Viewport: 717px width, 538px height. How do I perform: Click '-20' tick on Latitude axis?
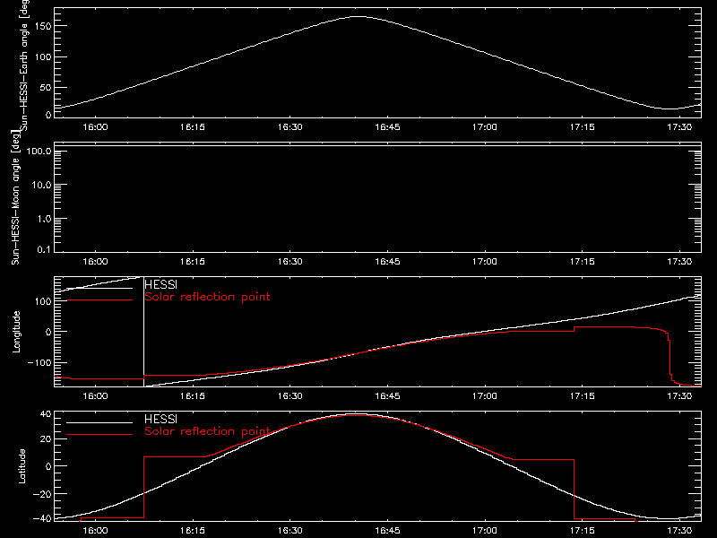43,494
